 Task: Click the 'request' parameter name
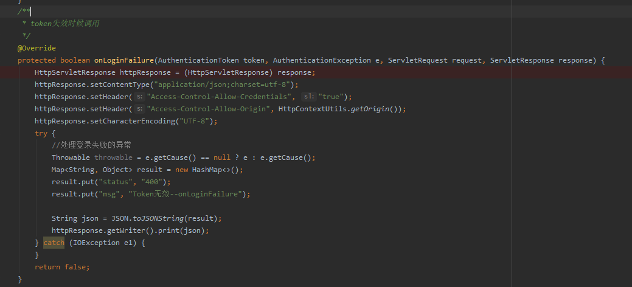click(x=467, y=60)
